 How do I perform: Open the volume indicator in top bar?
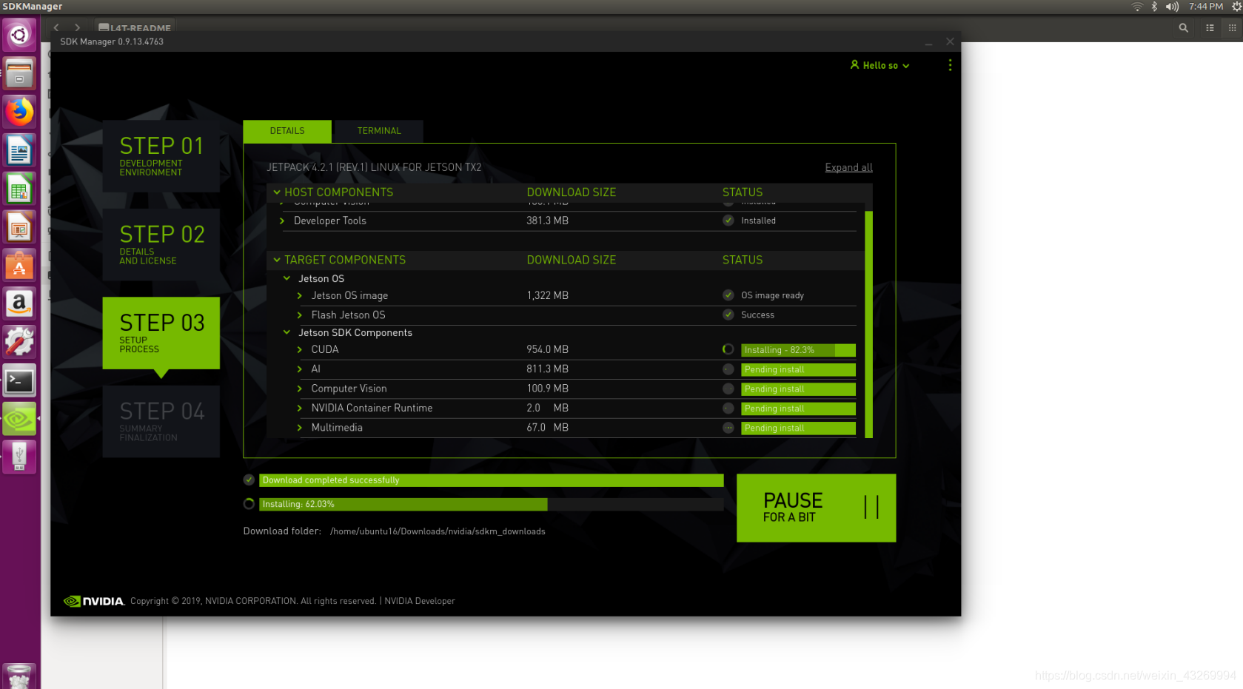pos(1172,7)
